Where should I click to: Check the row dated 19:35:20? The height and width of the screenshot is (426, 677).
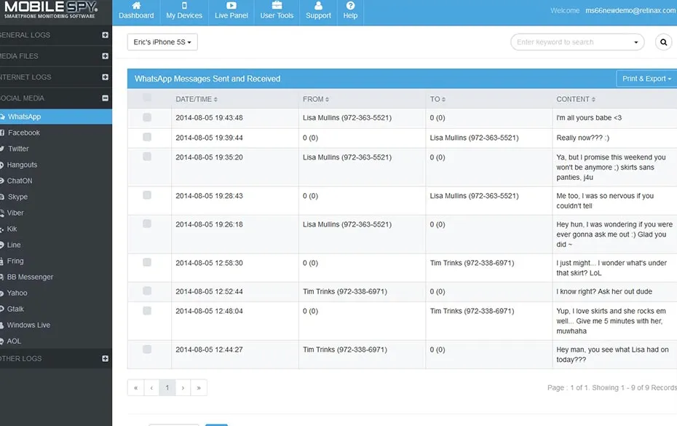click(147, 157)
